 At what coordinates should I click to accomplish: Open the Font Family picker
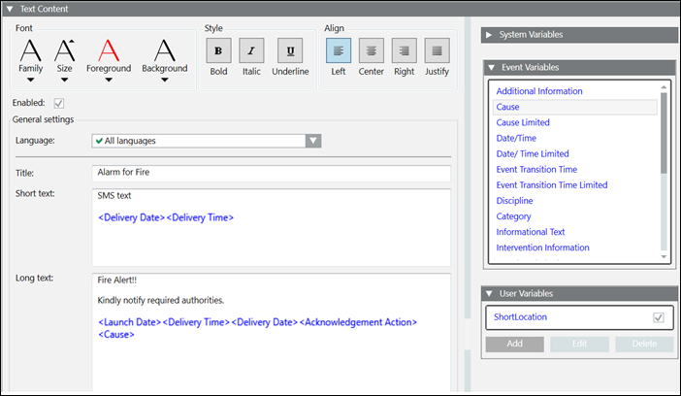[31, 58]
